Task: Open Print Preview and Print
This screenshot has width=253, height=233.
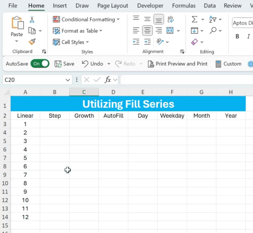Action: point(177,64)
